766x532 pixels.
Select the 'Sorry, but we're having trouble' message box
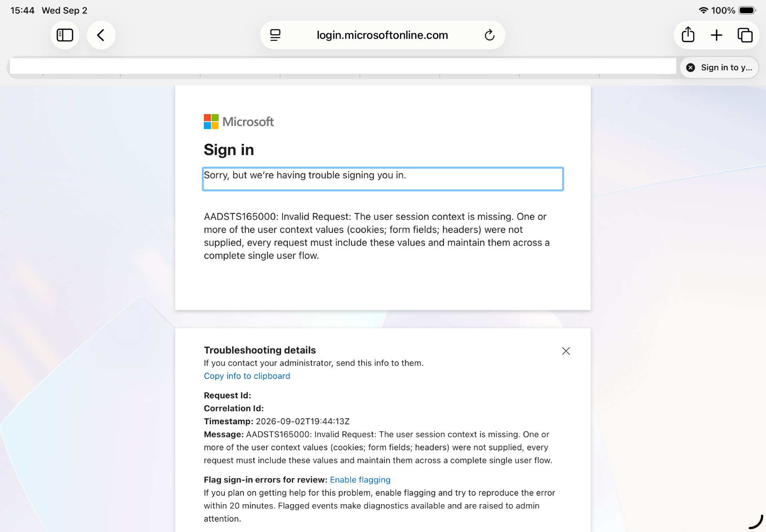pyautogui.click(x=383, y=179)
